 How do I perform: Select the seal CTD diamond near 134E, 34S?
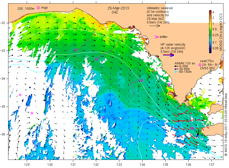point(142,80)
